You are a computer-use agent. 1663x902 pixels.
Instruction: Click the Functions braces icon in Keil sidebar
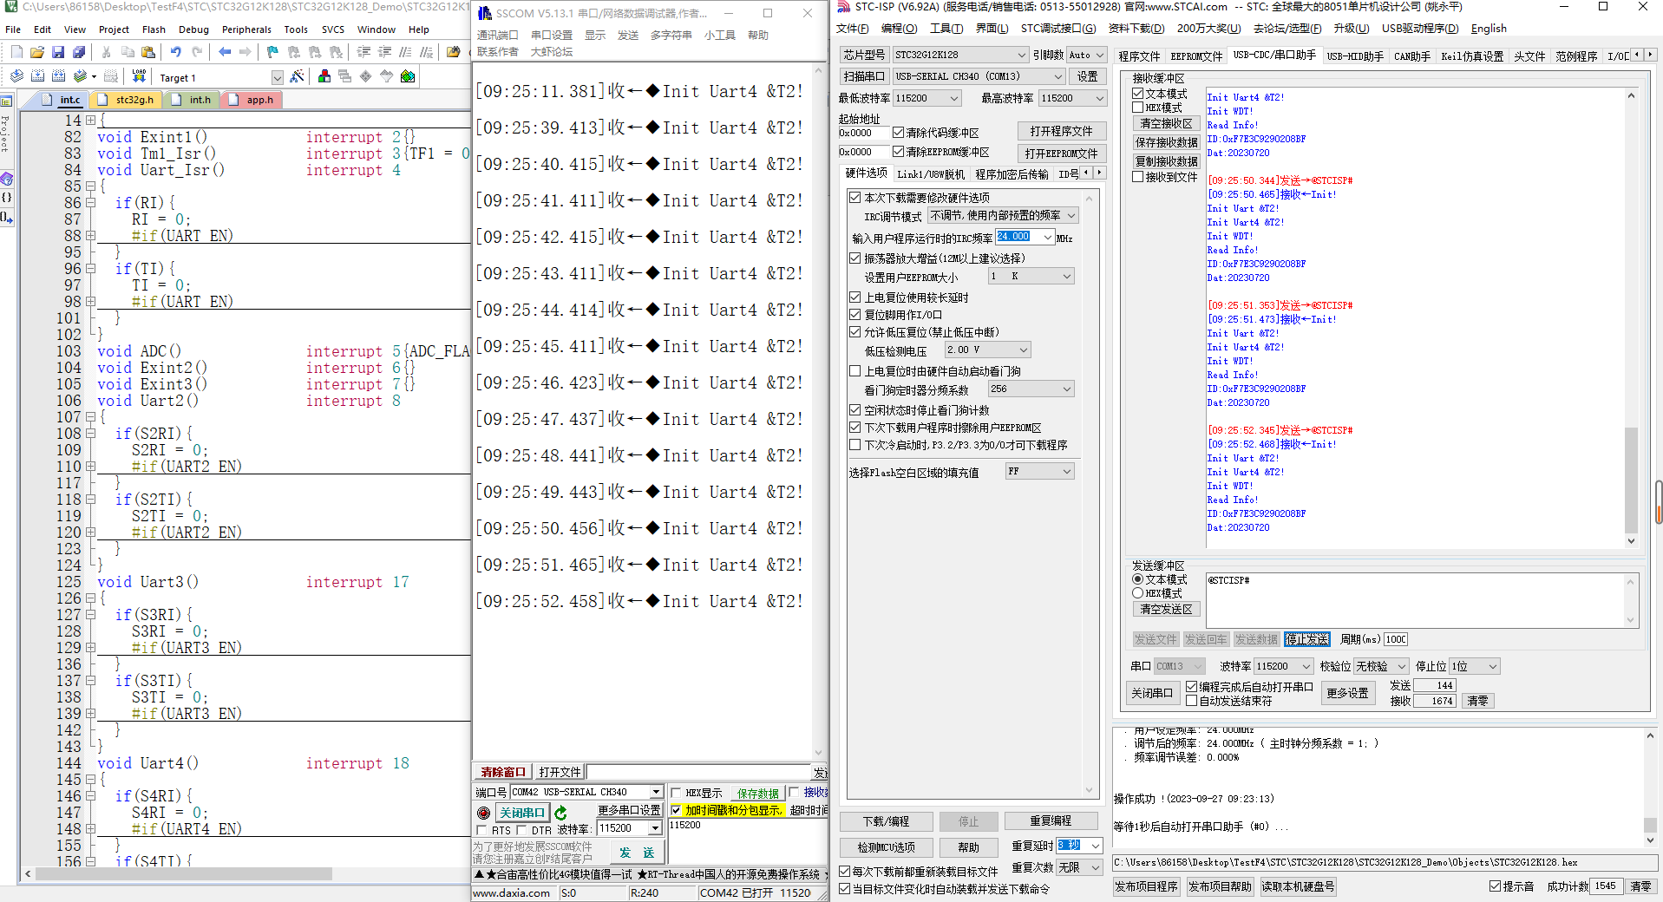click(x=6, y=198)
